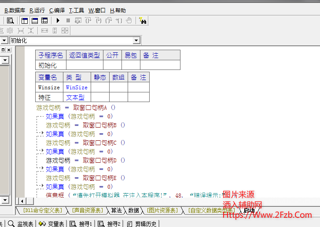320x227 pixels.
Task: Click the print preview magnifier icon
Action: pos(10,20)
